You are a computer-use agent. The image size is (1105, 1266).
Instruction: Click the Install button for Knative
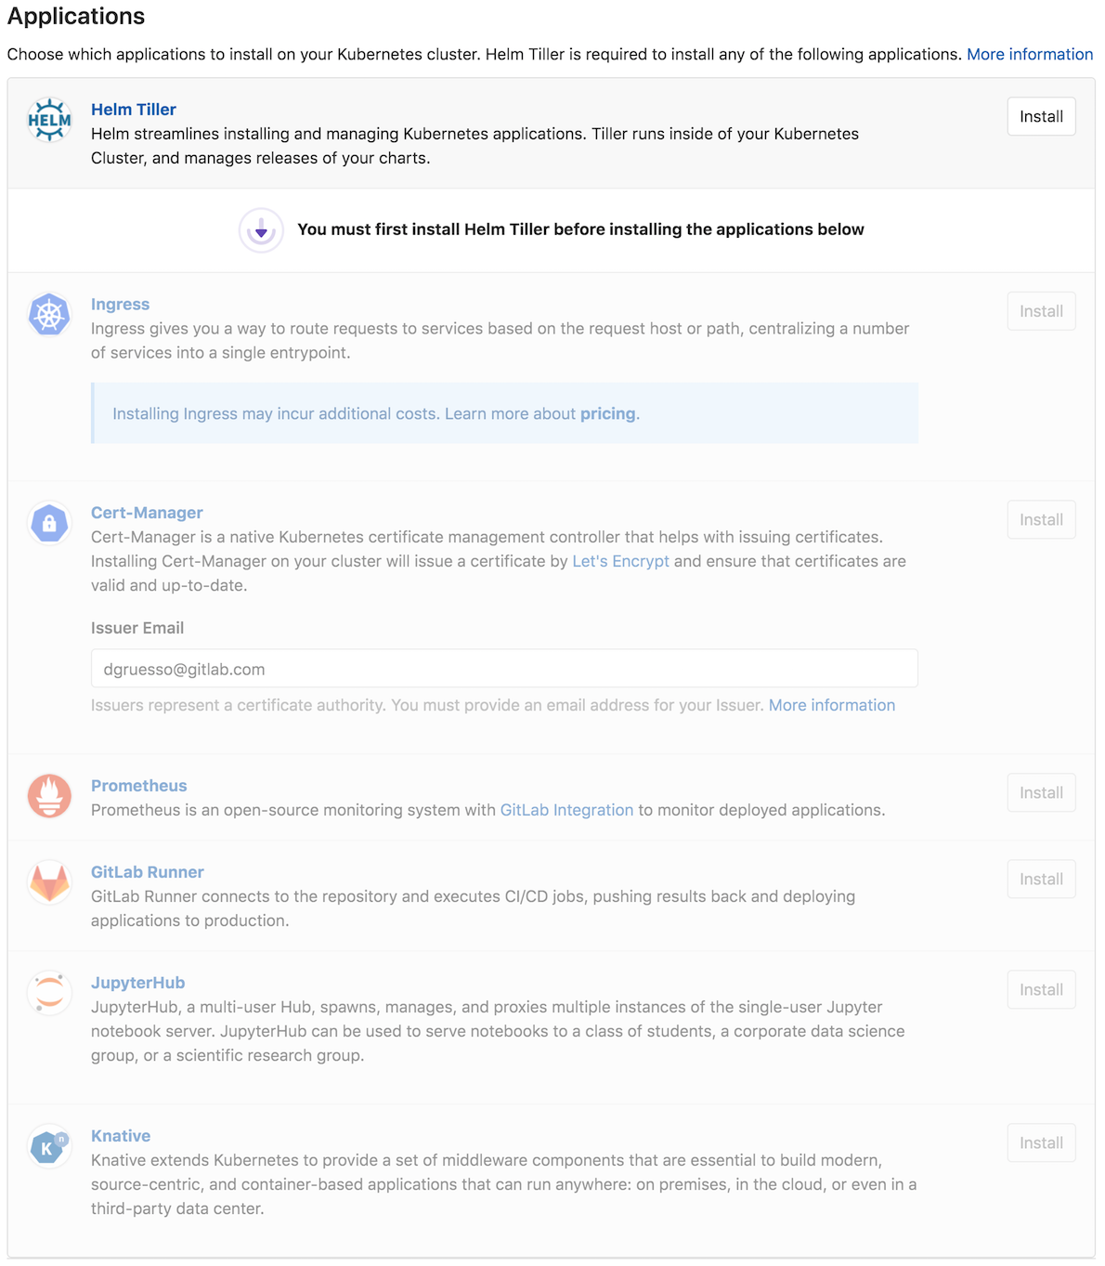pyautogui.click(x=1041, y=1142)
